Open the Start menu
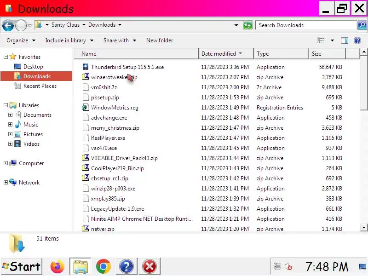The height and width of the screenshot is (276, 368). [22, 266]
